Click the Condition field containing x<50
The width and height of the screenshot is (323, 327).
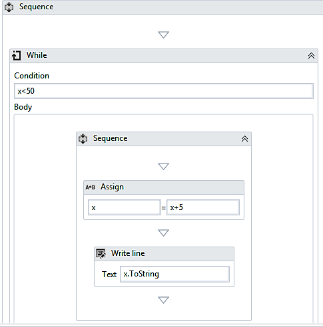(164, 91)
